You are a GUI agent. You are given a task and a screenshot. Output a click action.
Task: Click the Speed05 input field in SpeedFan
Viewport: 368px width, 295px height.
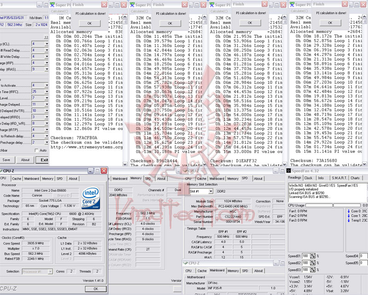pos(363,263)
